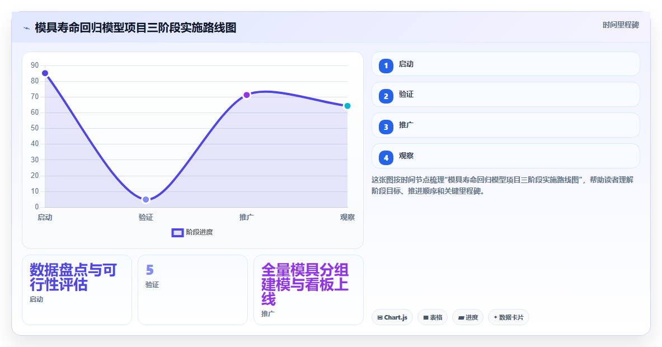Click the x-axis label 推广
The width and height of the screenshot is (662, 347).
[x=247, y=217]
